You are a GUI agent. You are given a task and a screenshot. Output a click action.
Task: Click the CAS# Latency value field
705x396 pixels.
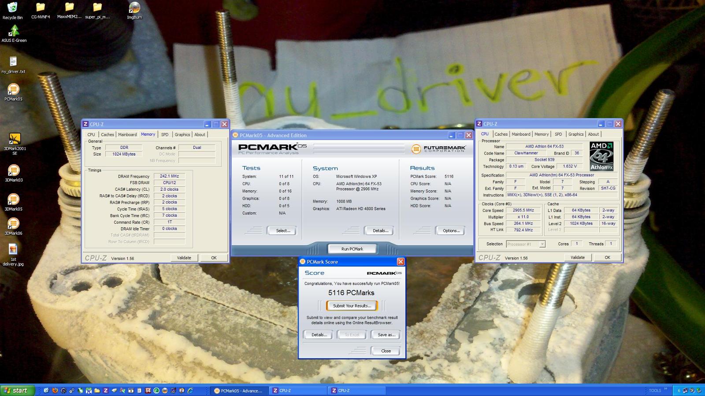[169, 189]
